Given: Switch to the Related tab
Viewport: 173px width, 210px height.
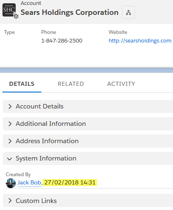Looking at the screenshot, I should coord(71,84).
